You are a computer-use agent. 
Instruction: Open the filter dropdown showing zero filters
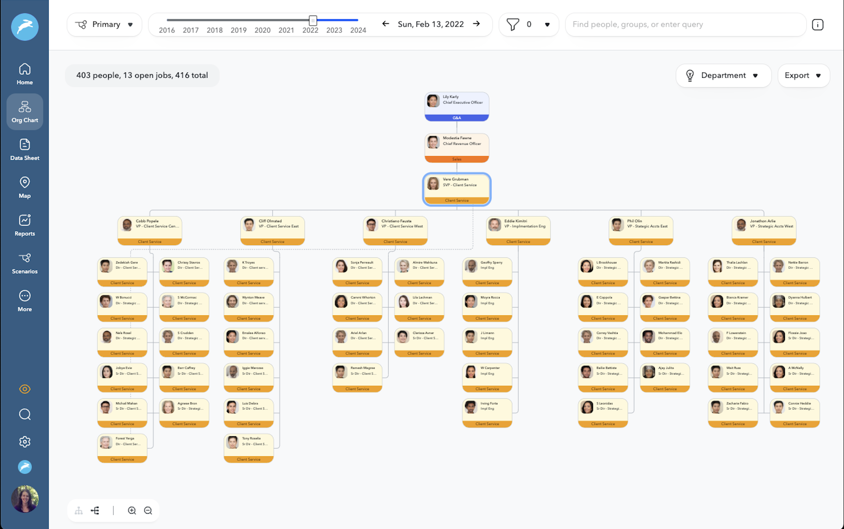click(x=529, y=24)
